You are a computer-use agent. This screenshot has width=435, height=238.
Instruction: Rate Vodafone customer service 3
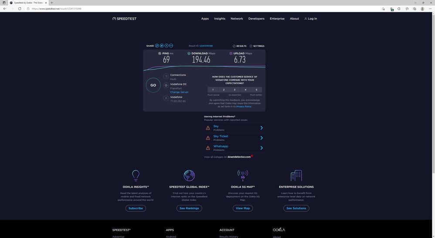[234, 90]
